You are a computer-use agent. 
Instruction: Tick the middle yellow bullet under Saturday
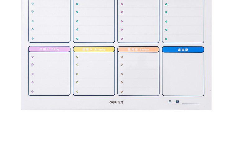tap(77, 74)
